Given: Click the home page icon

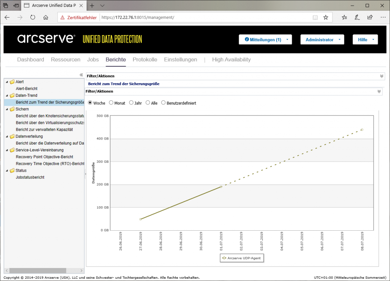Looking at the screenshot, I should pos(46,17).
